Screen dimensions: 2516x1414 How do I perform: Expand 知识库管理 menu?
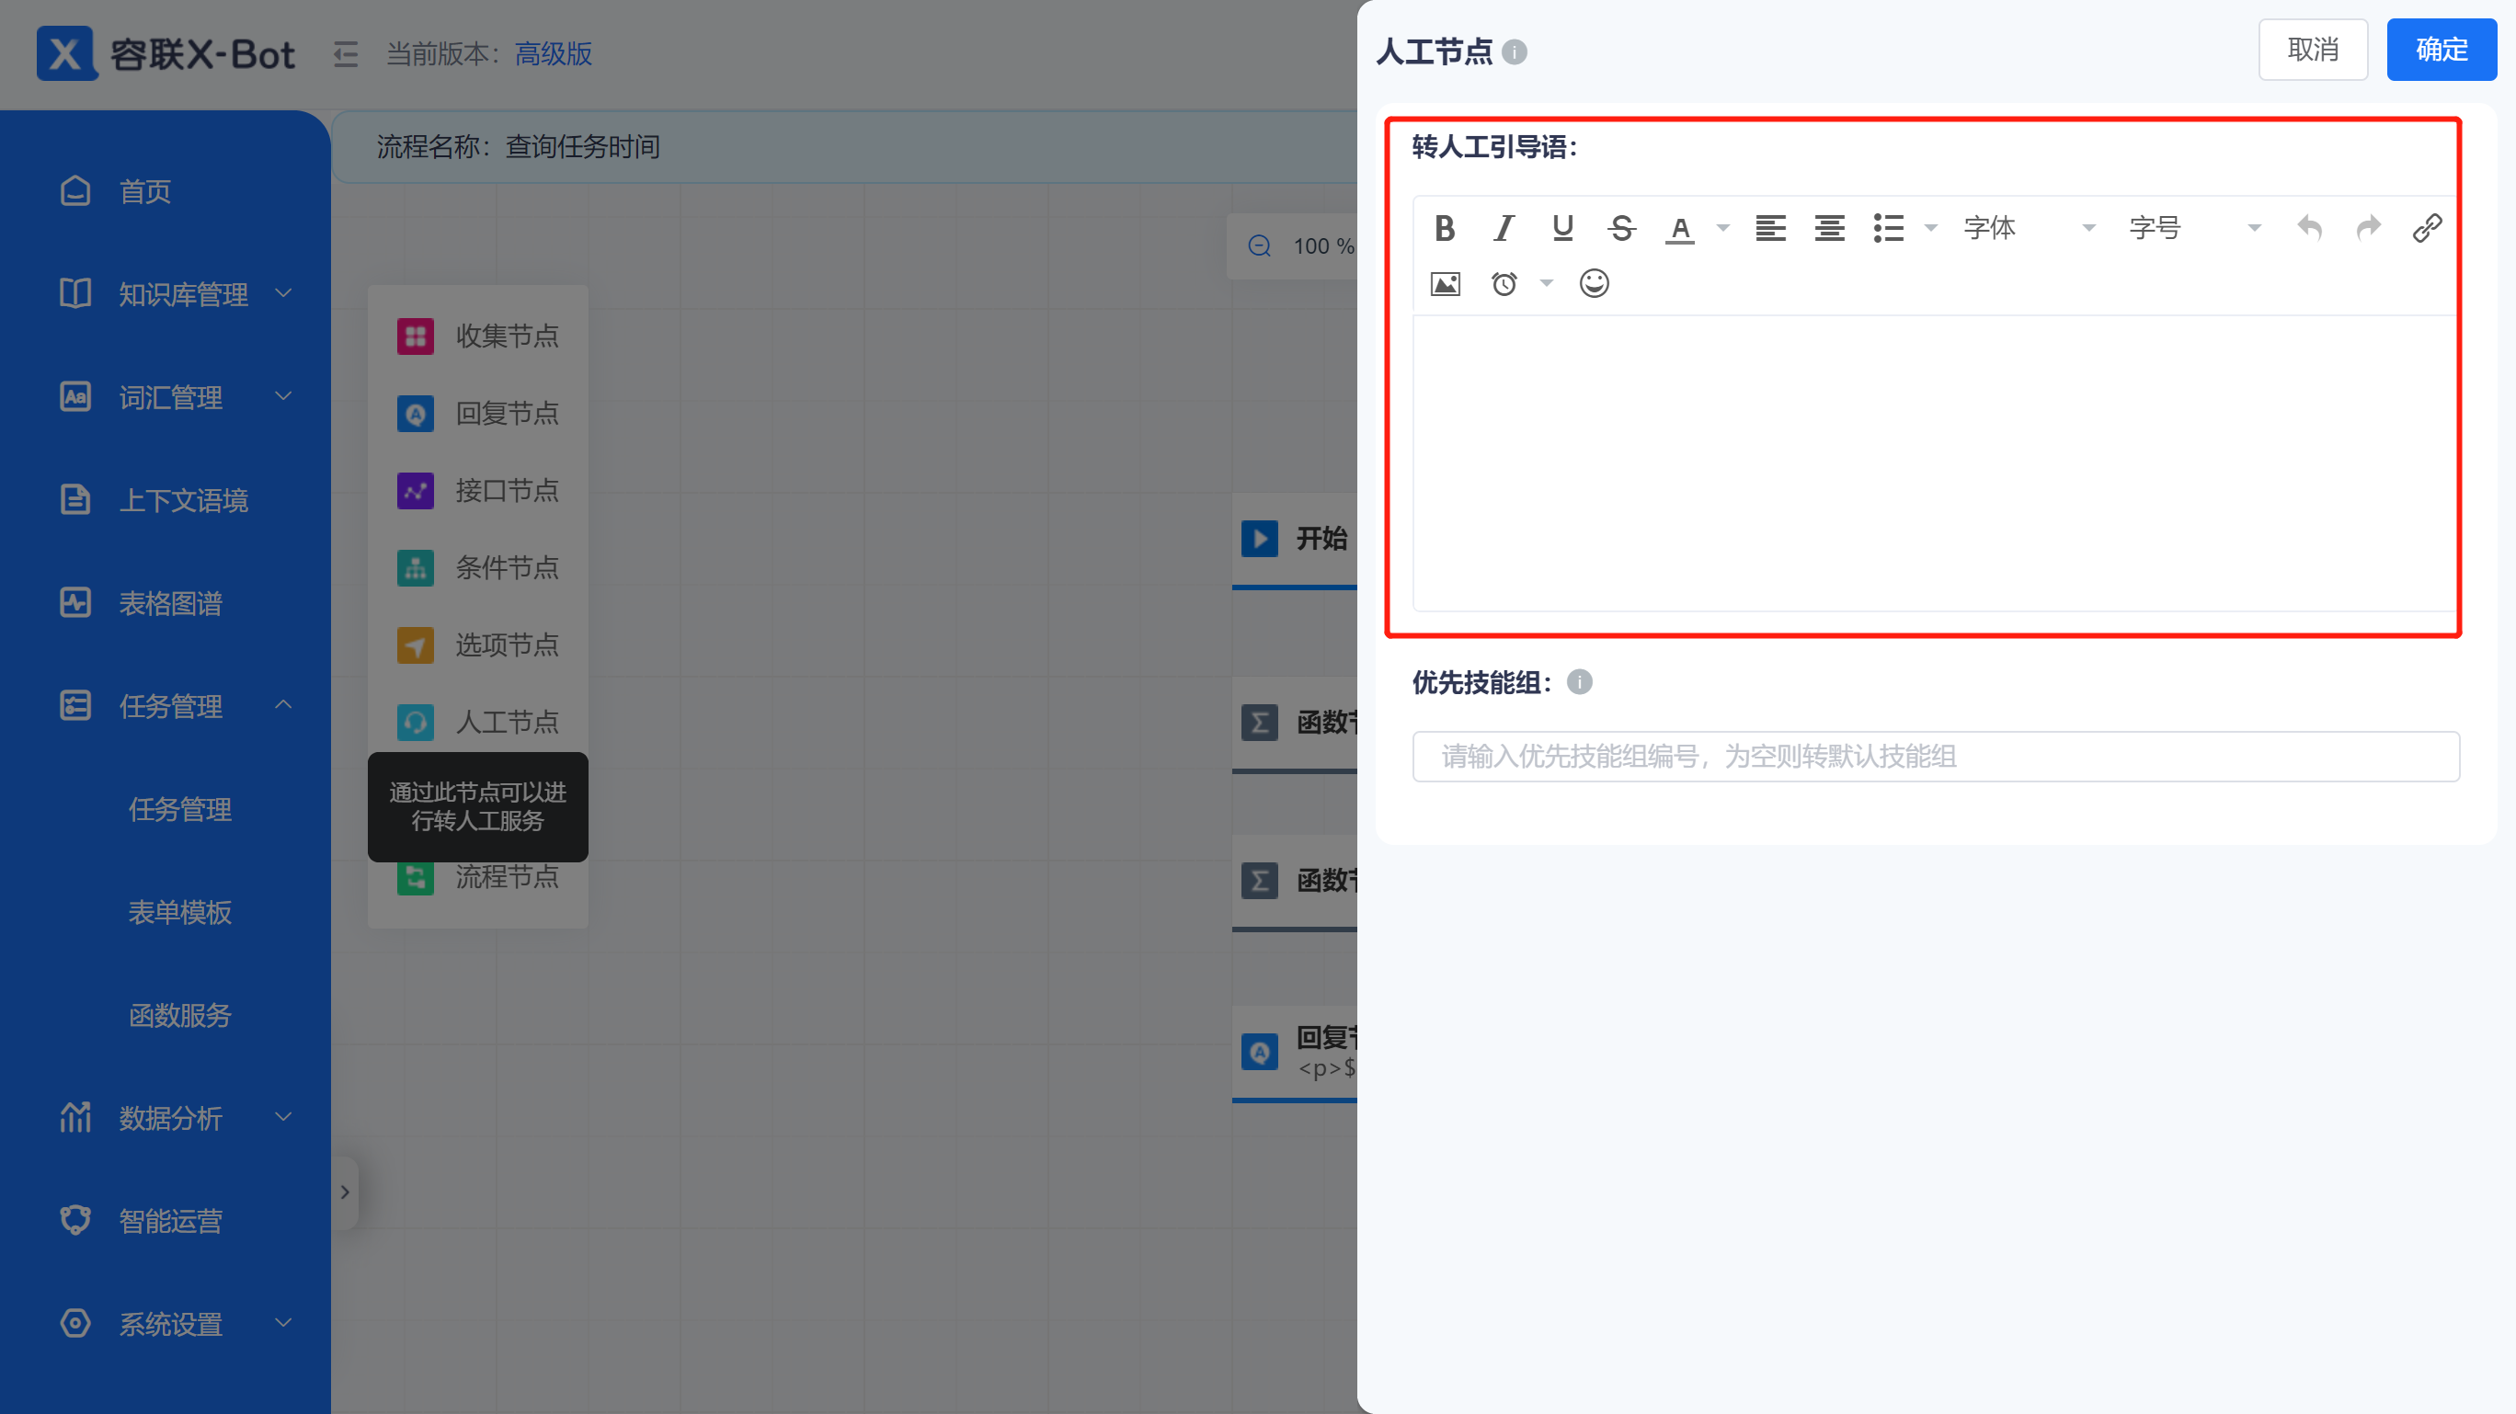(166, 294)
